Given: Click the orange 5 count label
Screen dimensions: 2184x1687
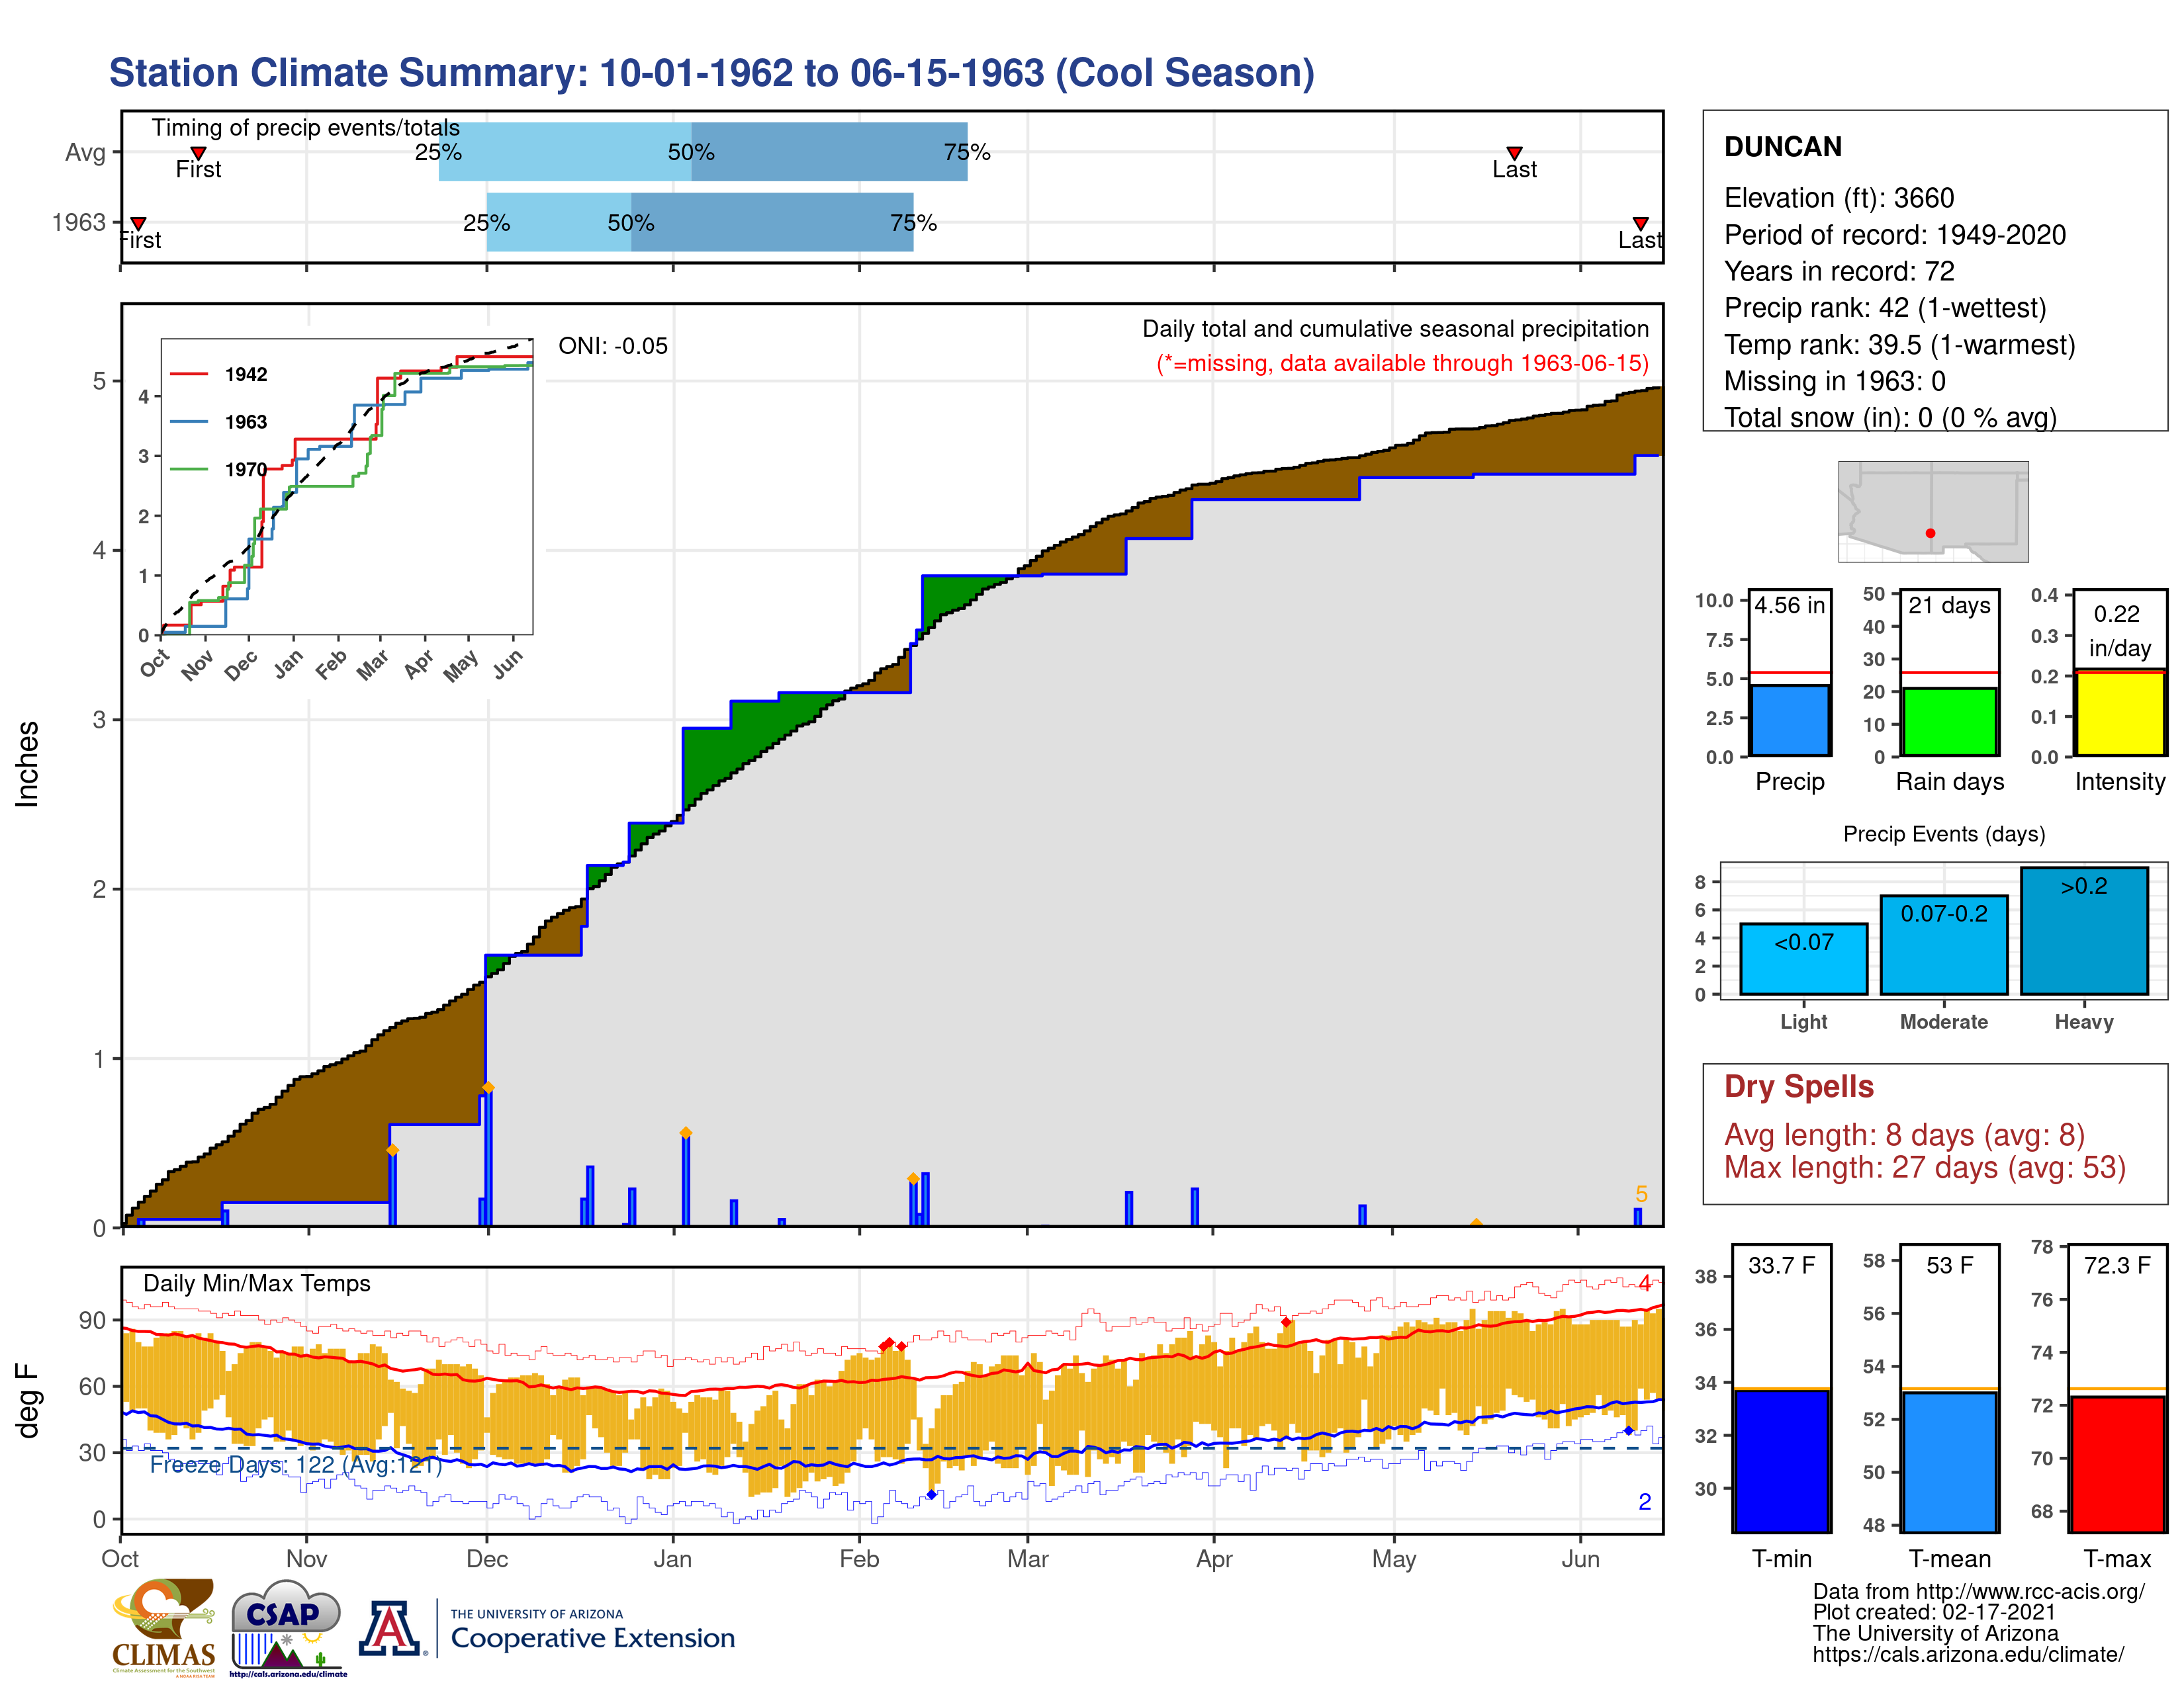Looking at the screenshot, I should 1641,1194.
